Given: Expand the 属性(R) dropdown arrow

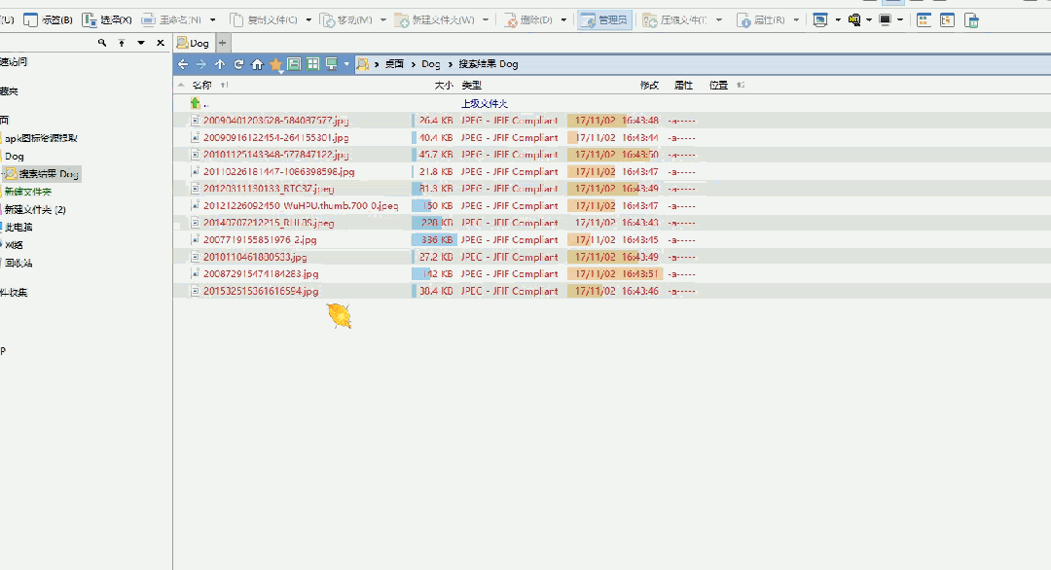Looking at the screenshot, I should [x=796, y=20].
